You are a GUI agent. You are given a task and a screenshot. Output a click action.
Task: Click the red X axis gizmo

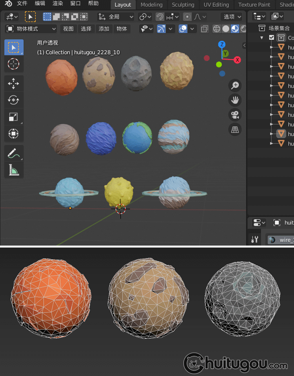237,60
